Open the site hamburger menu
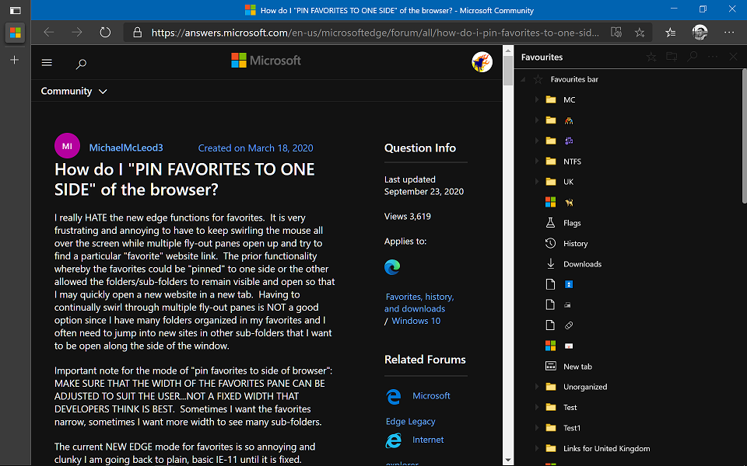747x466 pixels. pos(47,62)
